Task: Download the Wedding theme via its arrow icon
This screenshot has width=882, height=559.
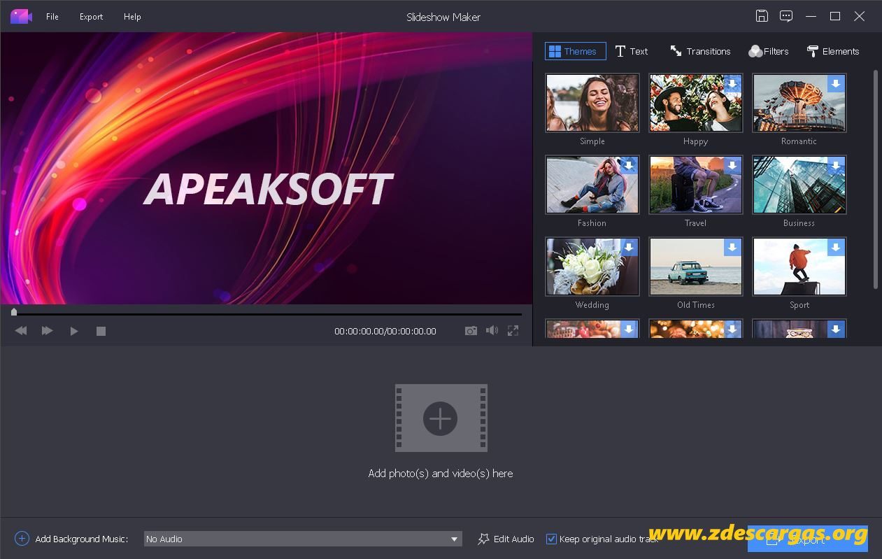Action: click(x=629, y=248)
